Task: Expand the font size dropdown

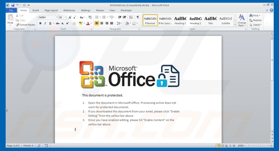Action: tap(66, 17)
